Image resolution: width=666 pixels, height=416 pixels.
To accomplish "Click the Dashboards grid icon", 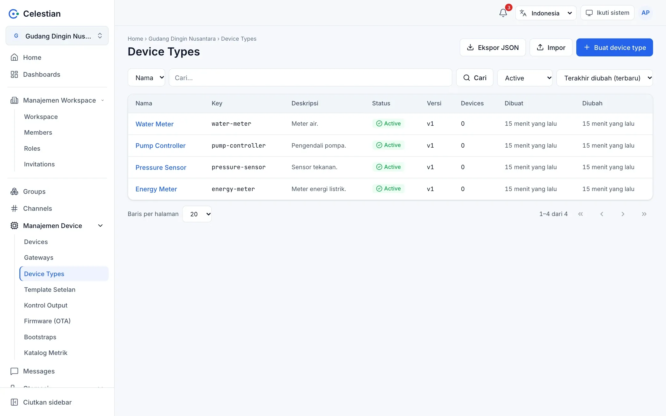I will pos(14,74).
